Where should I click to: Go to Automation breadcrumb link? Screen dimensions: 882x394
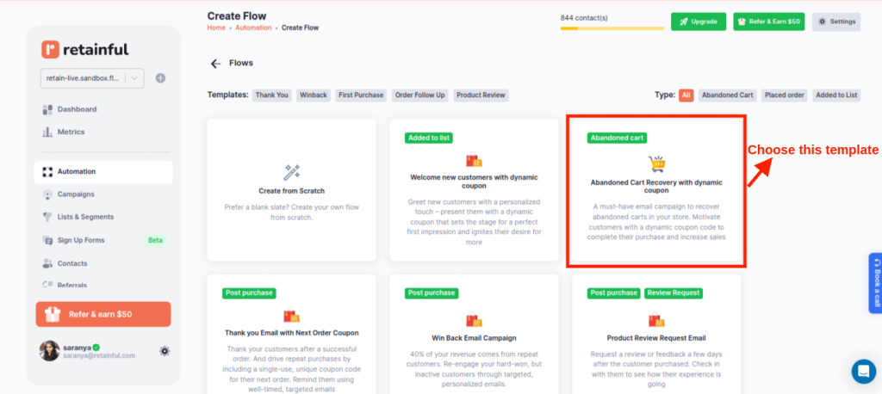(x=253, y=28)
